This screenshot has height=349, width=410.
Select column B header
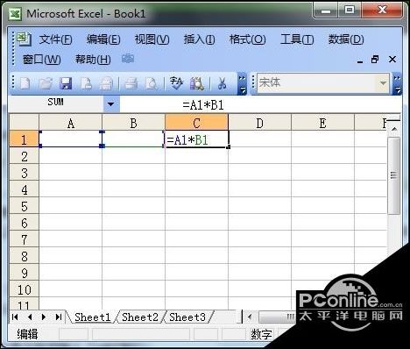[133, 123]
